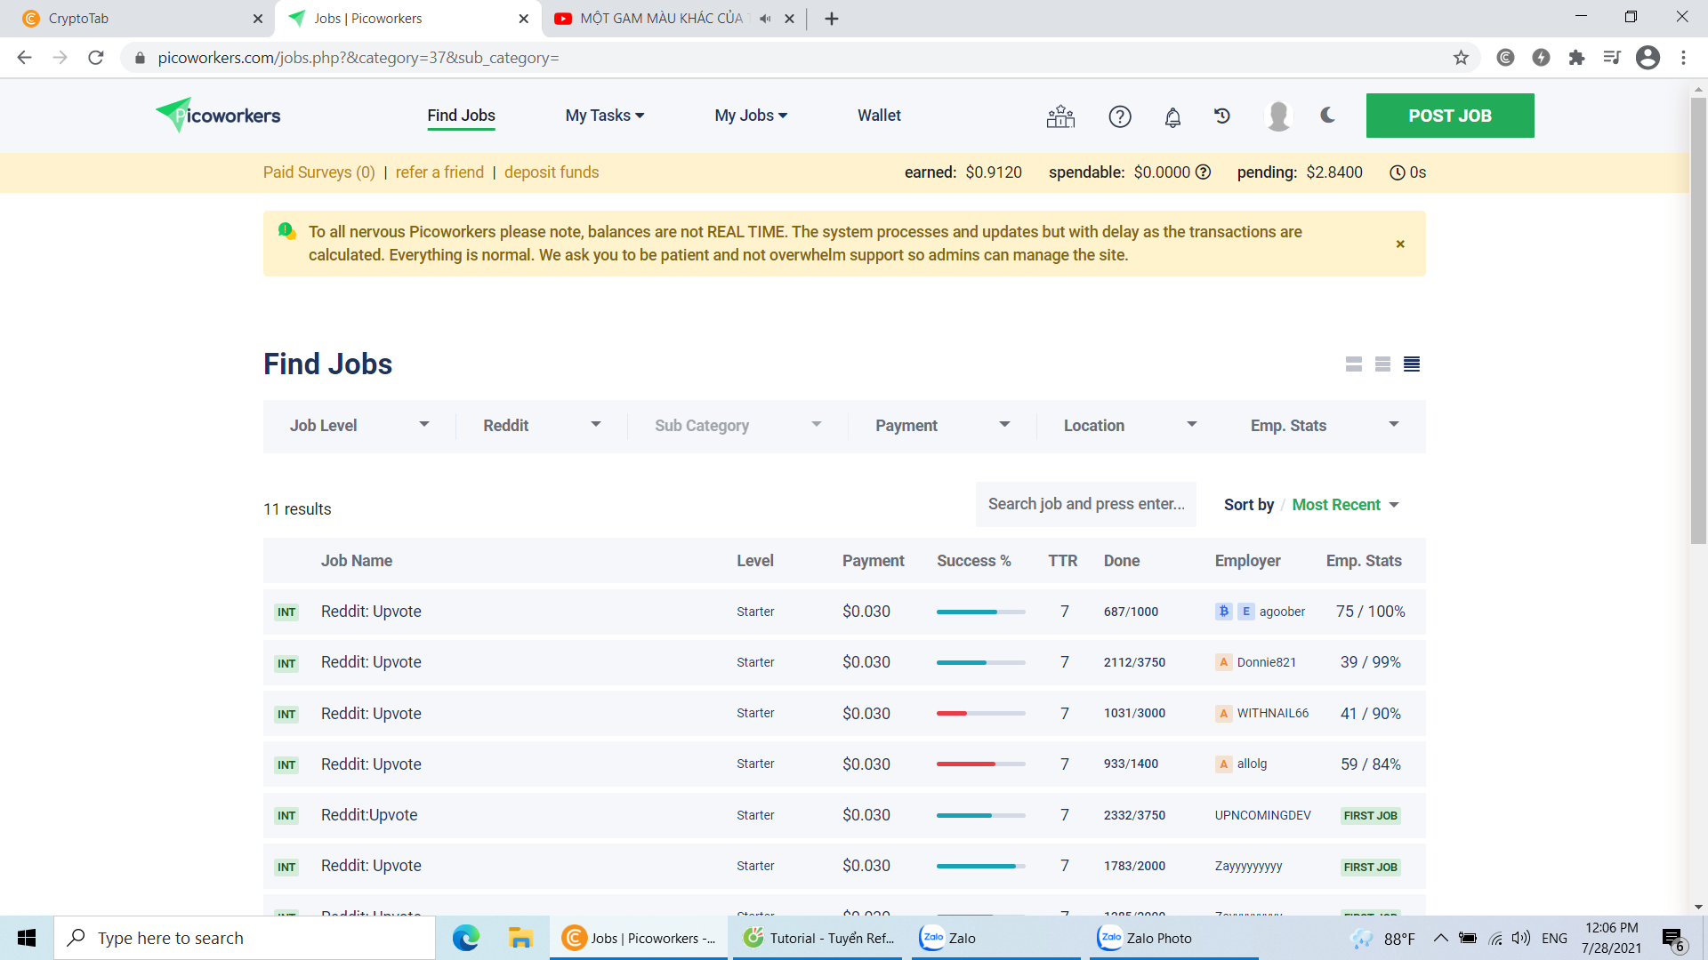Toggle dark mode moon icon
Image resolution: width=1708 pixels, height=960 pixels.
[1327, 115]
